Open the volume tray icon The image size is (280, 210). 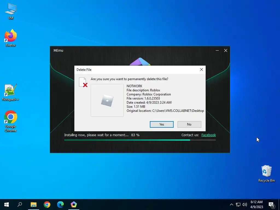tap(245, 205)
